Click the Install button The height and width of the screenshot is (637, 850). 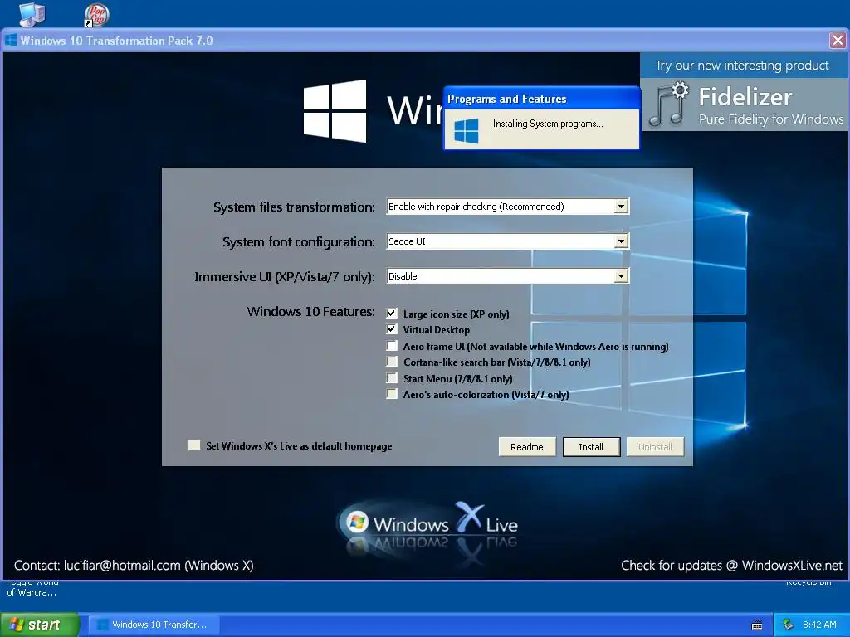pyautogui.click(x=591, y=447)
